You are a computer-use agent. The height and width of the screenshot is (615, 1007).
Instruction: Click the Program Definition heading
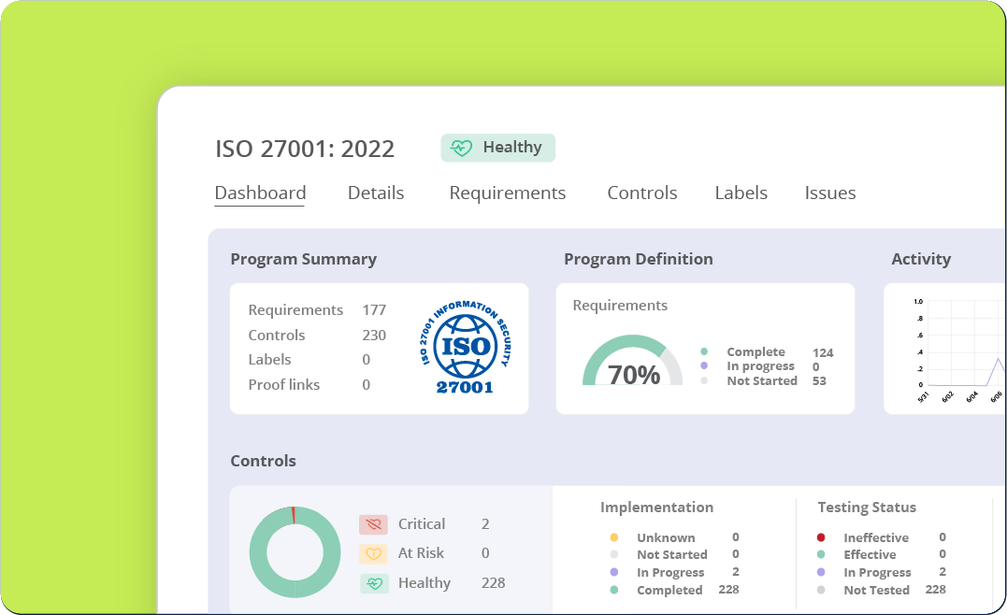[x=639, y=259]
